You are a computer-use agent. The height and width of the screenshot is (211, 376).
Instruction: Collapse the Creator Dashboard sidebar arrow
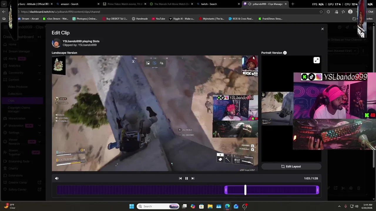[x=40, y=37]
